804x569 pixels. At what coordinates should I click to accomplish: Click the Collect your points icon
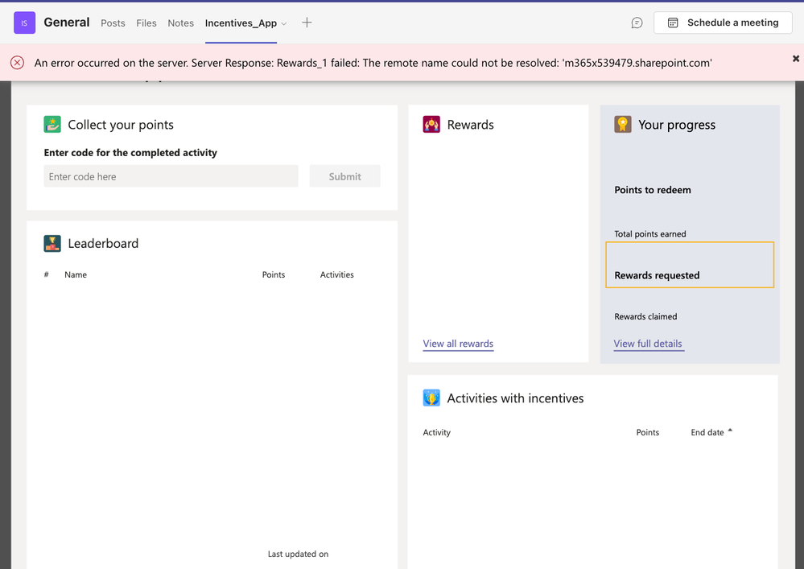pos(52,125)
